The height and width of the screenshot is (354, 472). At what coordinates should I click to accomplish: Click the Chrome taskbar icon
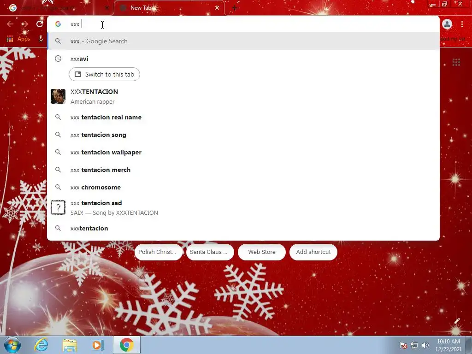(x=126, y=345)
